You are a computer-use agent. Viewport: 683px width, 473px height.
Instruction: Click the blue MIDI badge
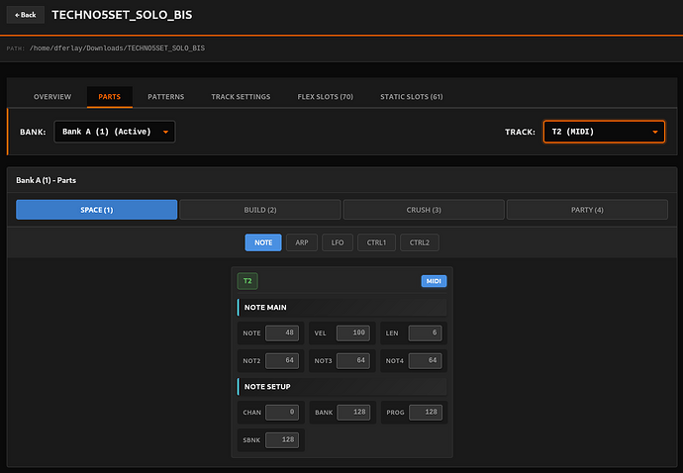pos(434,281)
